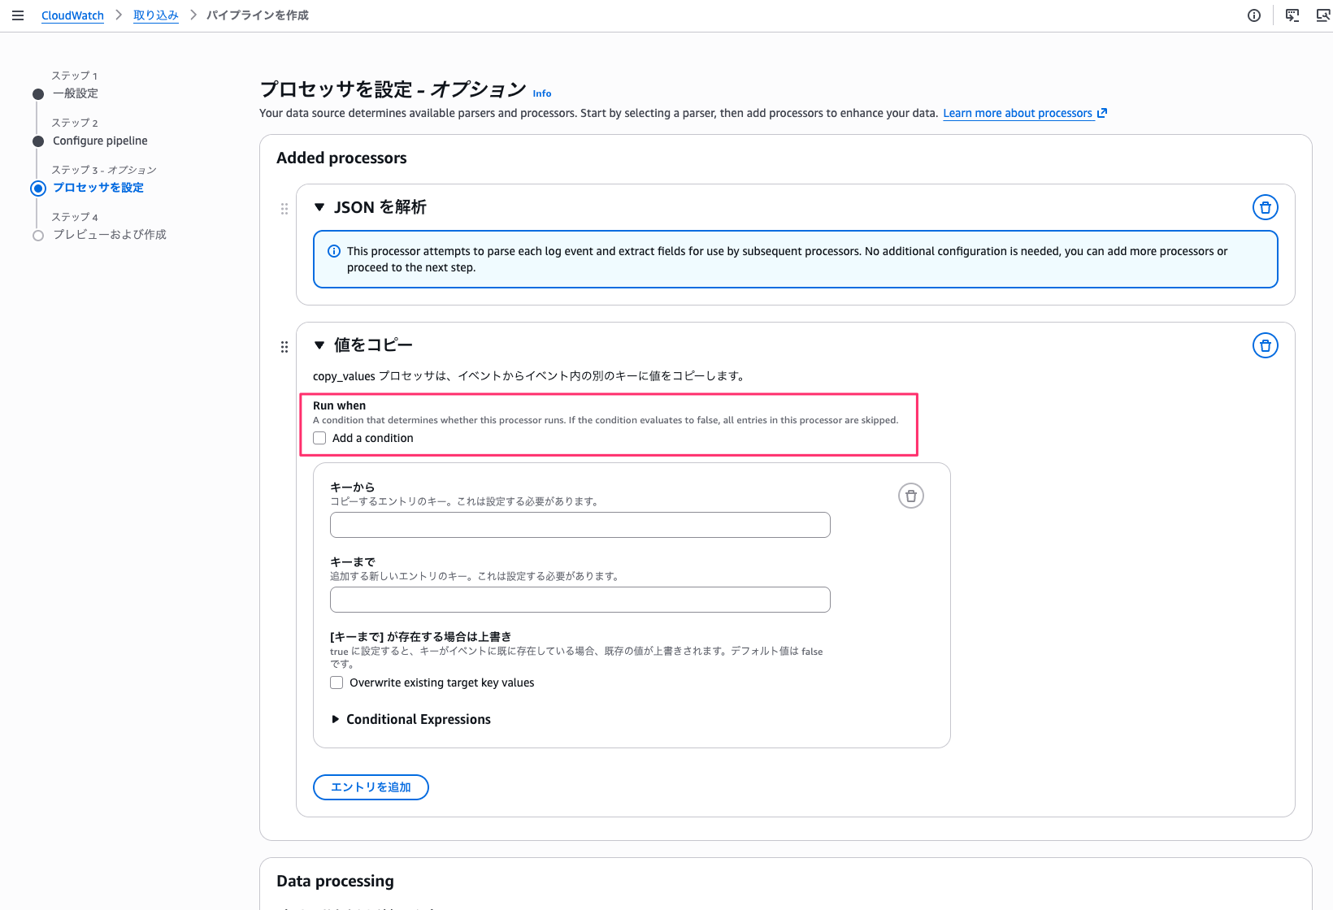The image size is (1333, 910).
Task: Select the プロセッサを設定 step radio
Action: (x=38, y=188)
